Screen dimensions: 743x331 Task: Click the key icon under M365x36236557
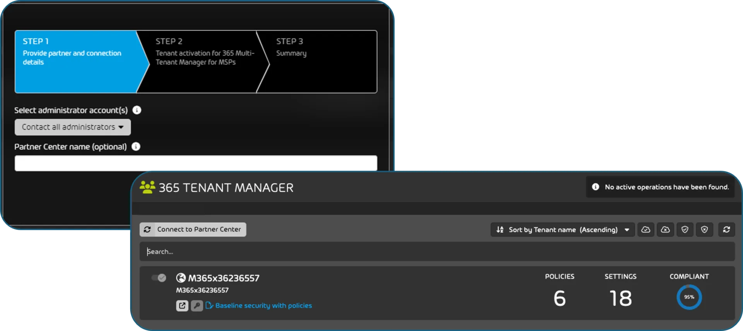coord(197,305)
